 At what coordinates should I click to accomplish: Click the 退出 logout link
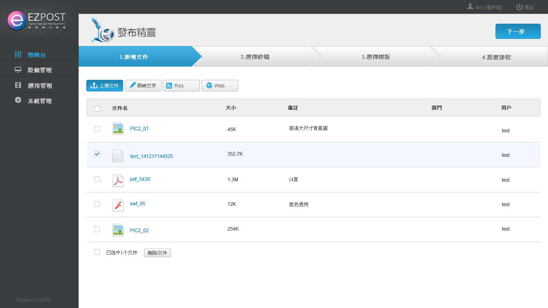click(x=529, y=8)
